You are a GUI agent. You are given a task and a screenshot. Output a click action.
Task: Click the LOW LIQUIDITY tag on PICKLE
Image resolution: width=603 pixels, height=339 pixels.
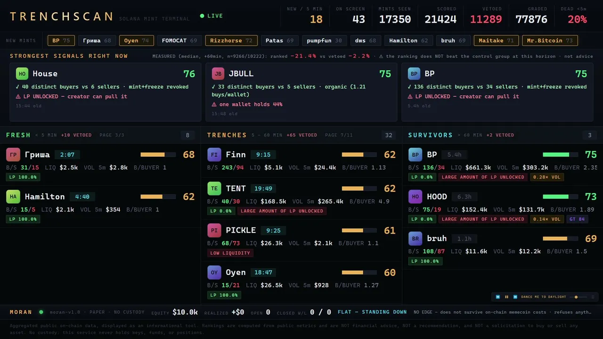point(230,253)
